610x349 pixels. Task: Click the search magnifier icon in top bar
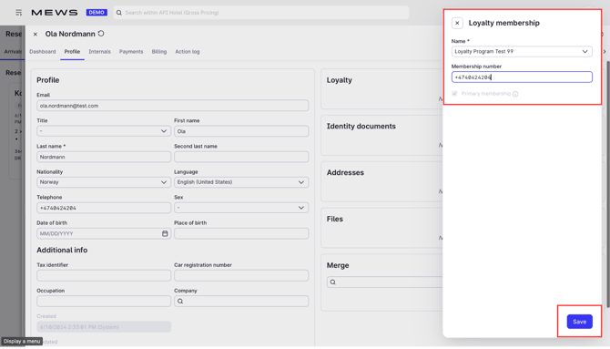coord(119,13)
